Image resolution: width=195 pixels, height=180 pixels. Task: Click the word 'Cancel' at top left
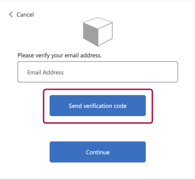(25, 15)
